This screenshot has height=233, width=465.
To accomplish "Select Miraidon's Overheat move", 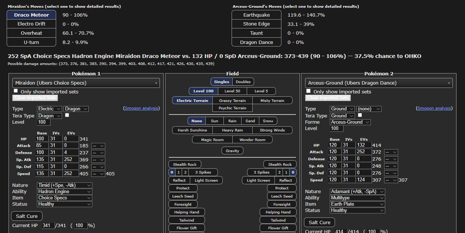I will pos(31,33).
